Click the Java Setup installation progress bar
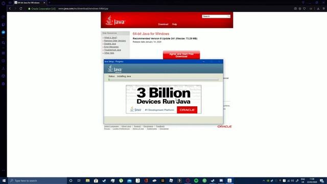This screenshot has height=184, width=327. (x=163, y=80)
